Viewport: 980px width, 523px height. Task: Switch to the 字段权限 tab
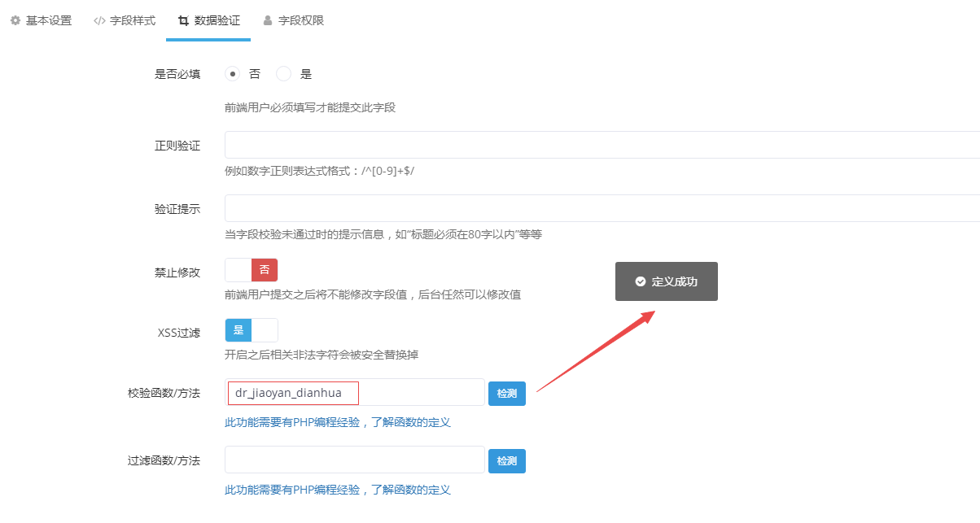292,20
